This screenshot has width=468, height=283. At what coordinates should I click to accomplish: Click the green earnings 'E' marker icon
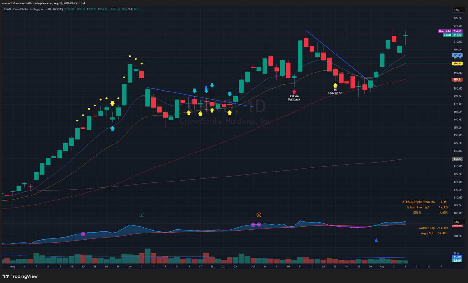142,215
